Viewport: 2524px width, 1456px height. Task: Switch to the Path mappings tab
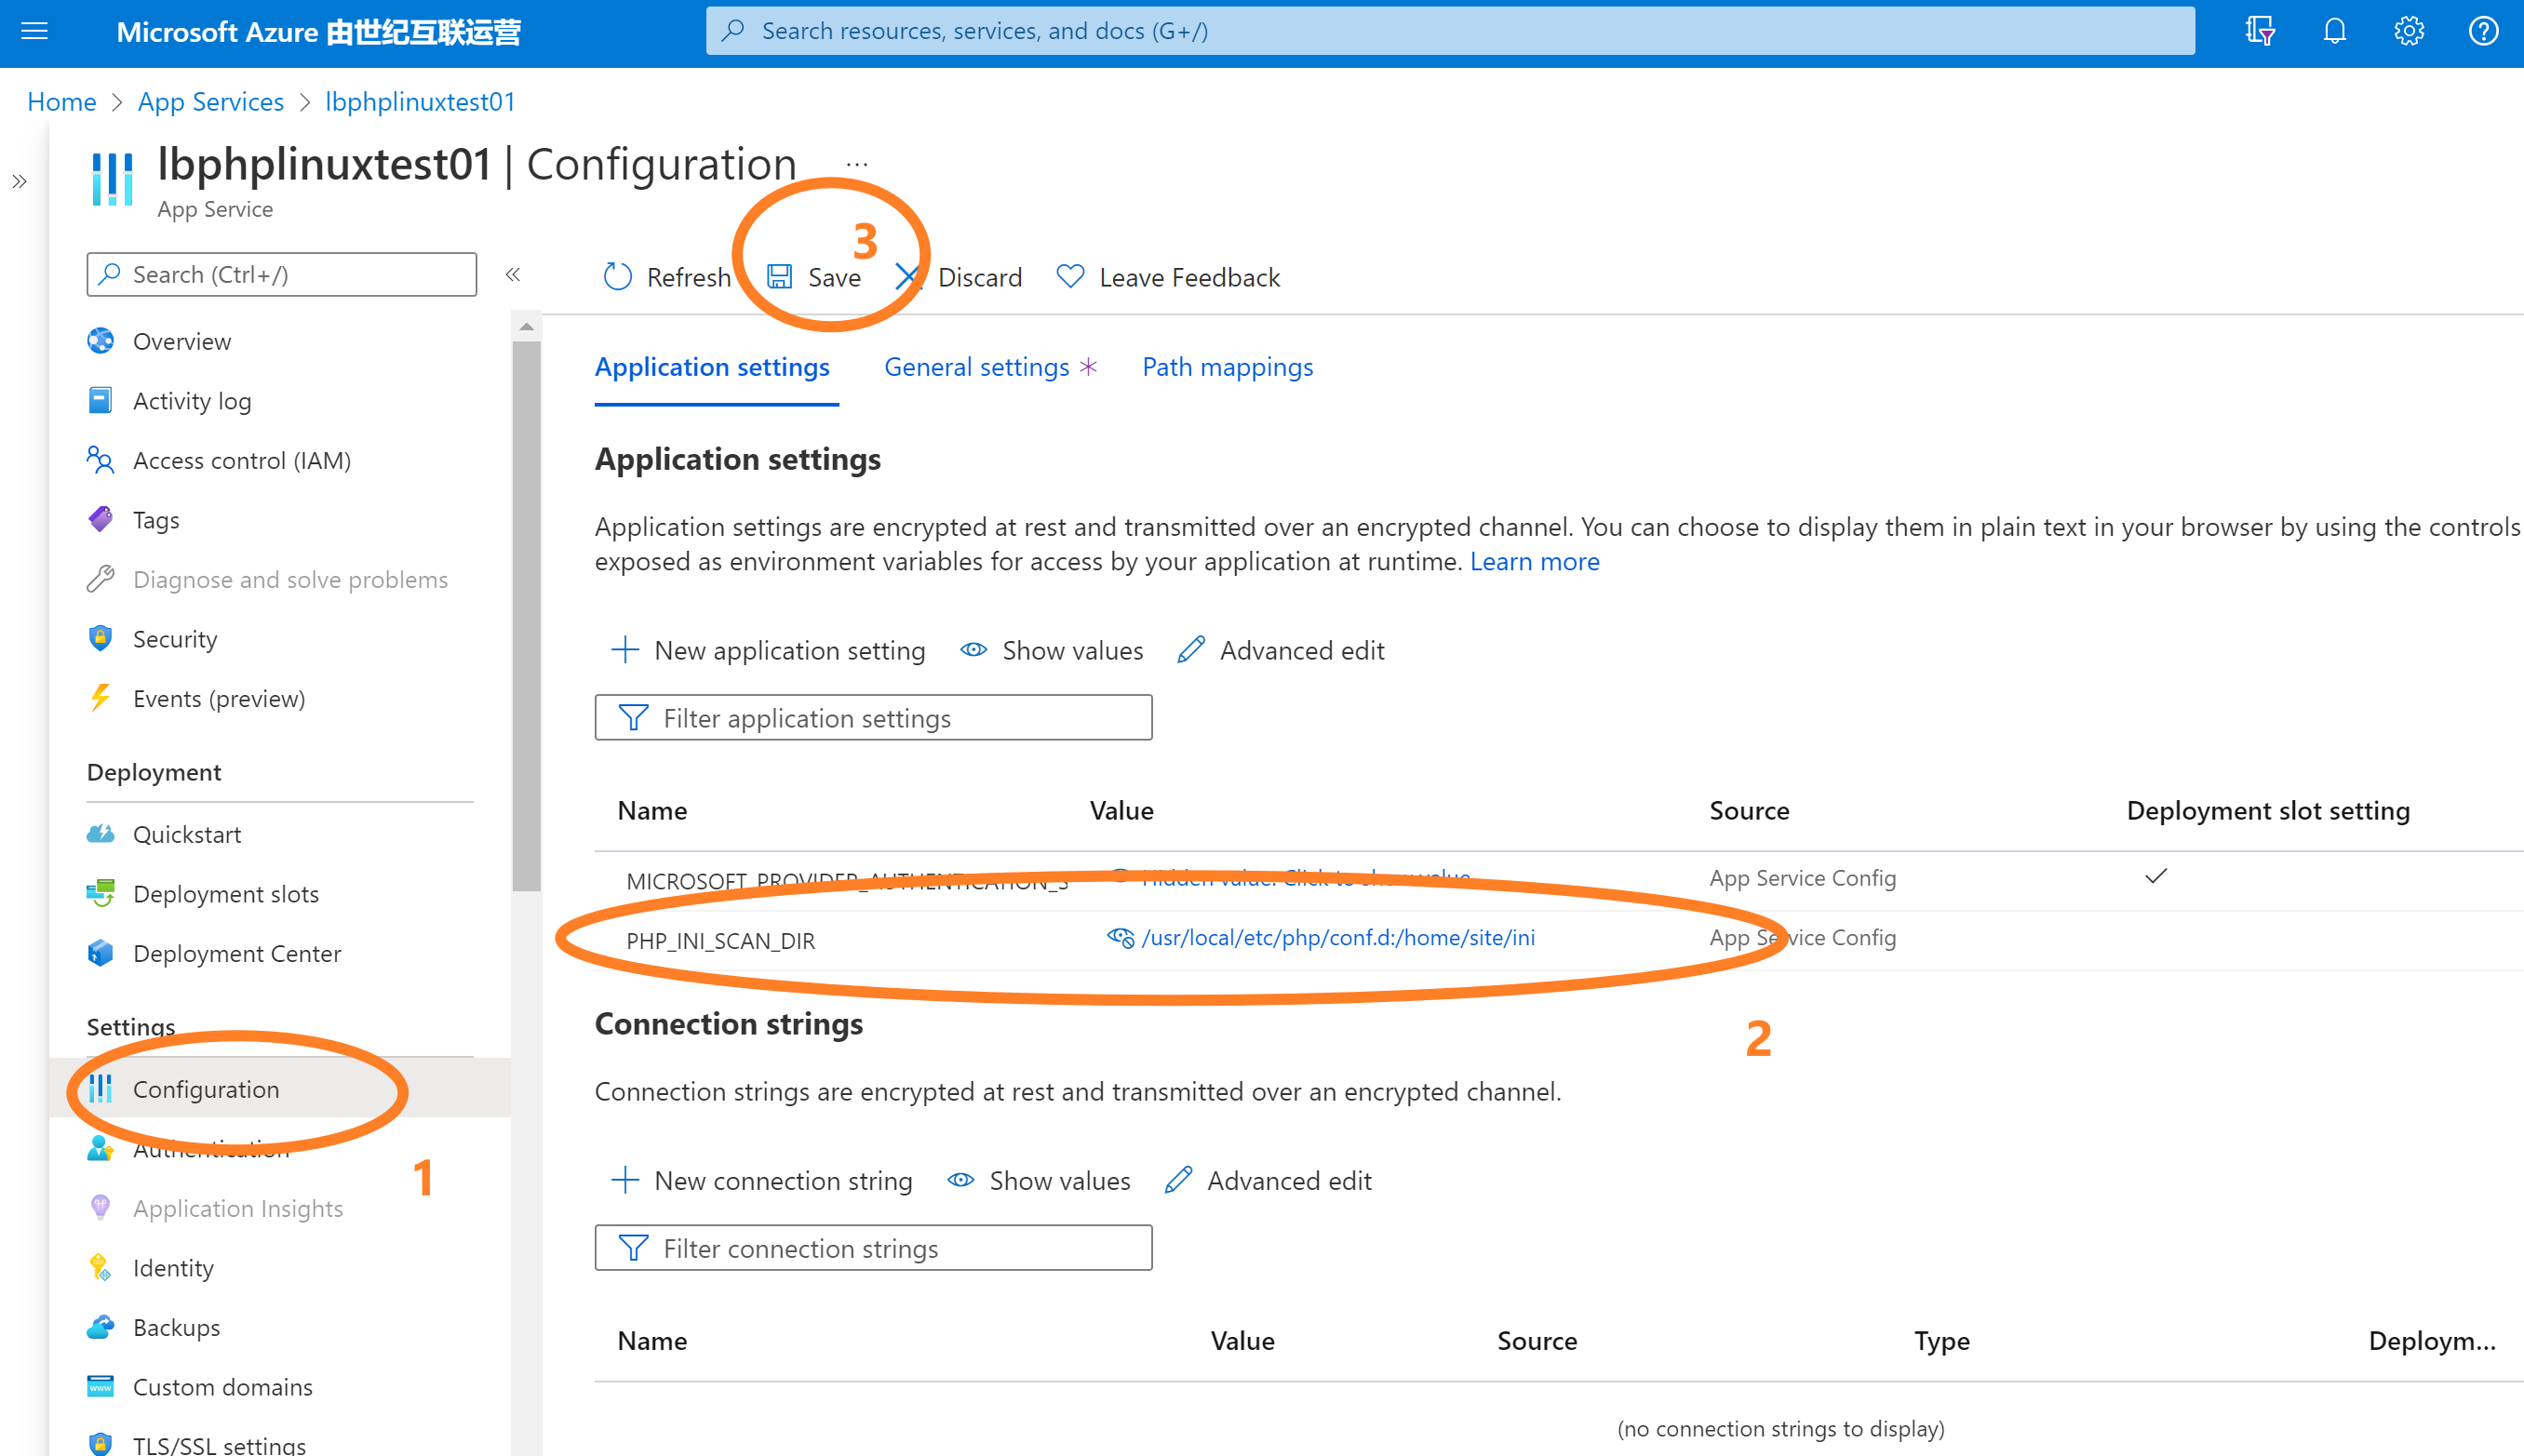(1228, 367)
